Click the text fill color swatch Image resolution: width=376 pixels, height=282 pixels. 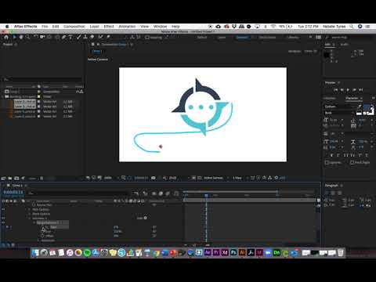coord(367,107)
